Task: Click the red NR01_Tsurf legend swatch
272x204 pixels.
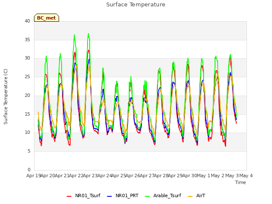Action: [x=69, y=196]
